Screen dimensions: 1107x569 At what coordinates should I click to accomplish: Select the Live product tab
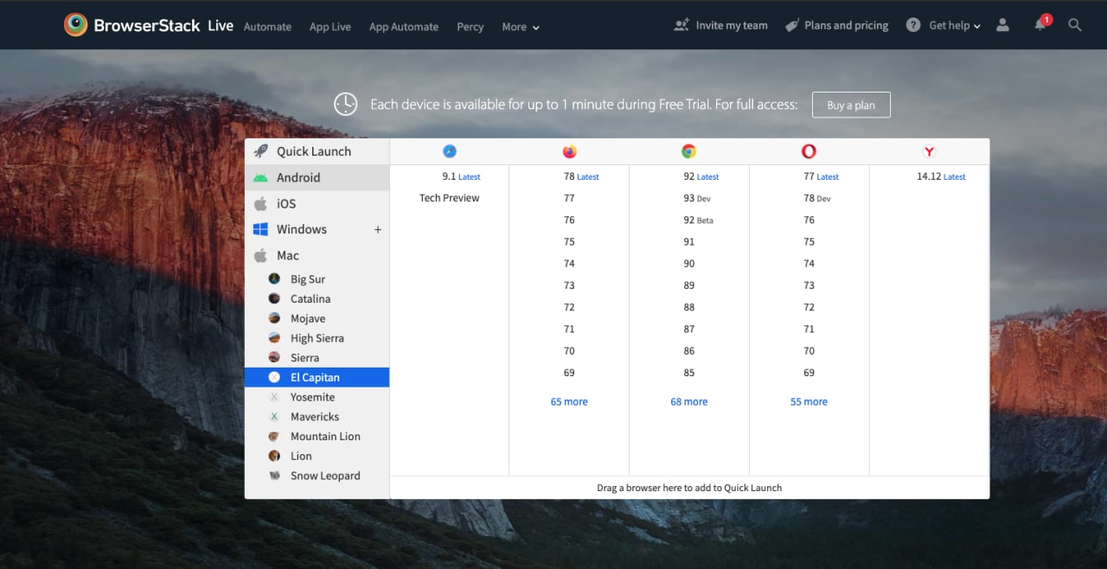(x=221, y=26)
